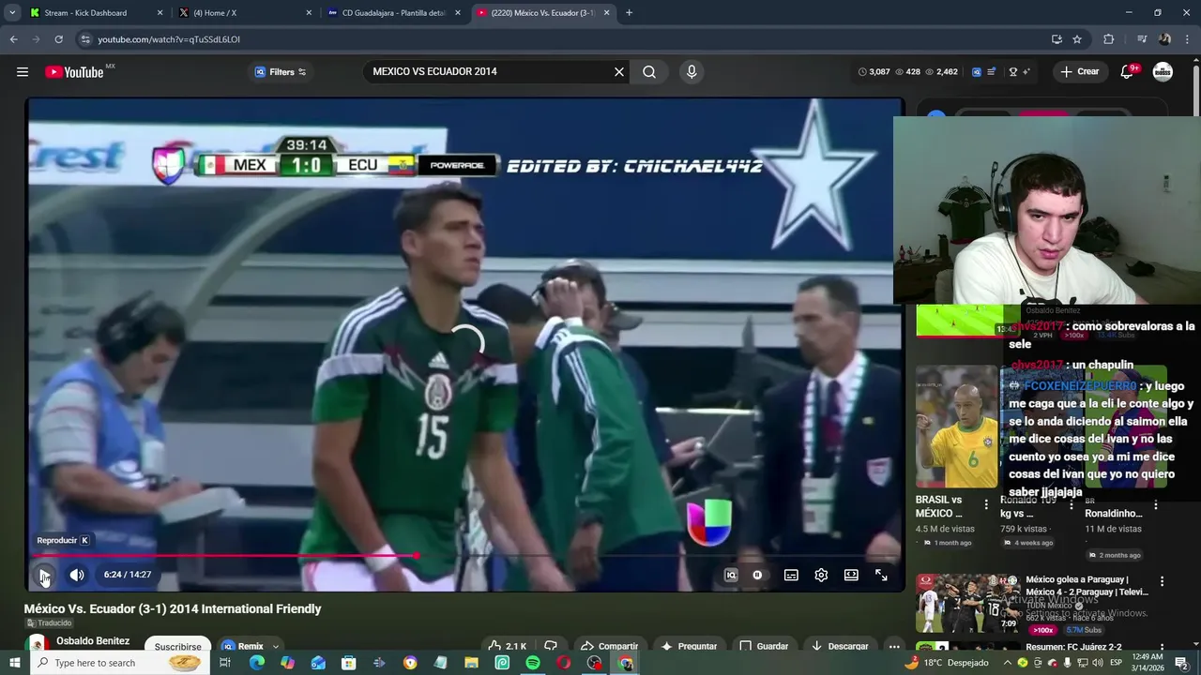
Task: Seek on the red video progress bar
Action: coord(465,556)
